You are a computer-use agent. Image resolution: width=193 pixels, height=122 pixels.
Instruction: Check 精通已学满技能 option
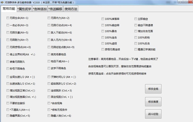pyautogui.click(x=136, y=49)
